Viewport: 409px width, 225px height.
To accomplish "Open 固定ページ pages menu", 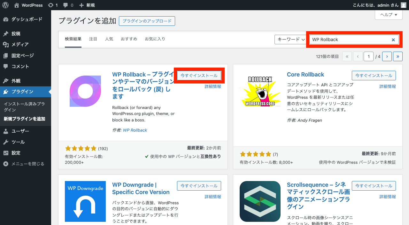I will click(x=26, y=55).
